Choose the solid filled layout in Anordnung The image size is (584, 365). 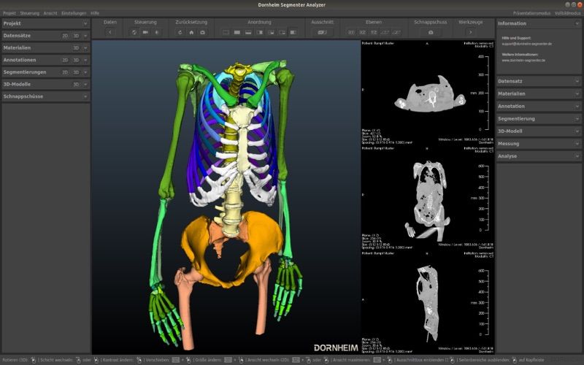pyautogui.click(x=237, y=32)
